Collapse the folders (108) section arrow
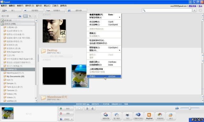This screenshot has height=122, width=204. pyautogui.click(x=2, y=24)
